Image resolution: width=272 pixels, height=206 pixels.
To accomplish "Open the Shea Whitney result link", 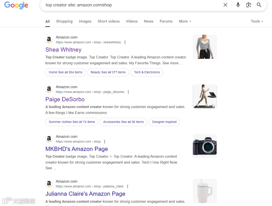I will 63,50.
